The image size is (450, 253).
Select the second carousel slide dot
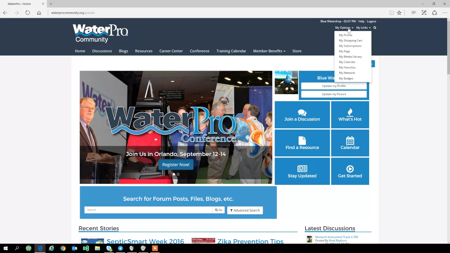tap(178, 174)
